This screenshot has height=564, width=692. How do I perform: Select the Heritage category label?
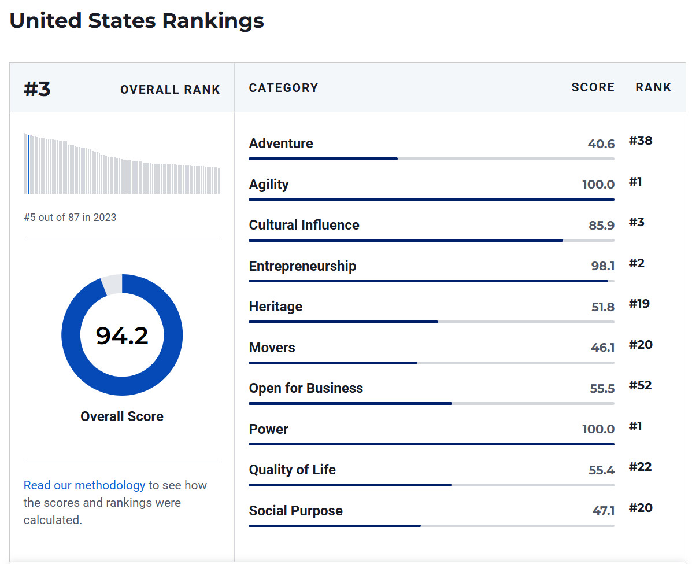coord(276,307)
